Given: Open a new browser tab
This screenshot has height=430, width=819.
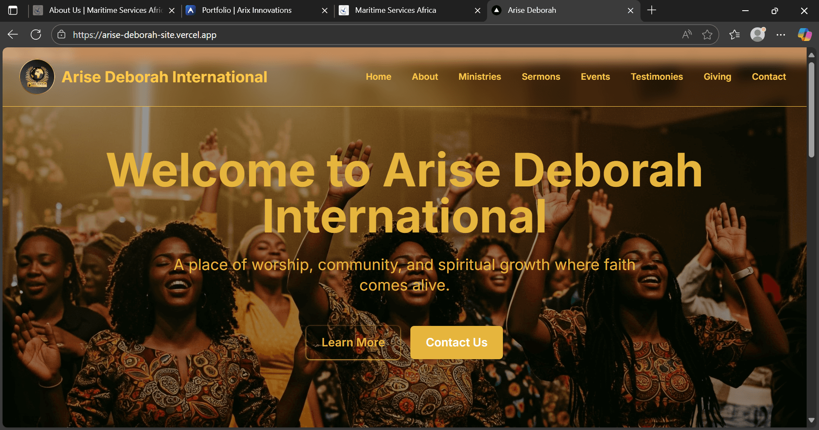Looking at the screenshot, I should pos(652,10).
